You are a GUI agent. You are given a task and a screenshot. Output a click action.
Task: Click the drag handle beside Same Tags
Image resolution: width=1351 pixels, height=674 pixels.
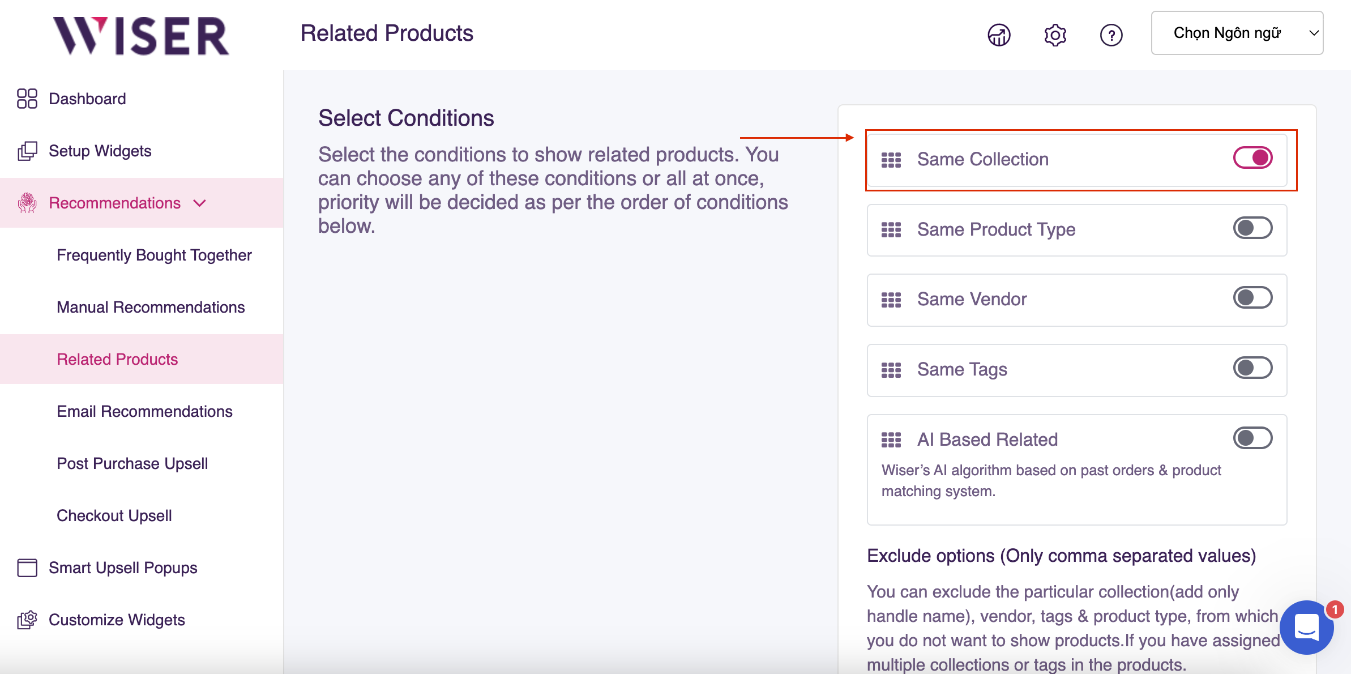click(891, 370)
